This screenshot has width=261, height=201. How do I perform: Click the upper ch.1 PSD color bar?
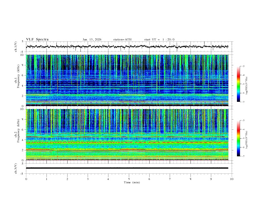tap(238, 84)
